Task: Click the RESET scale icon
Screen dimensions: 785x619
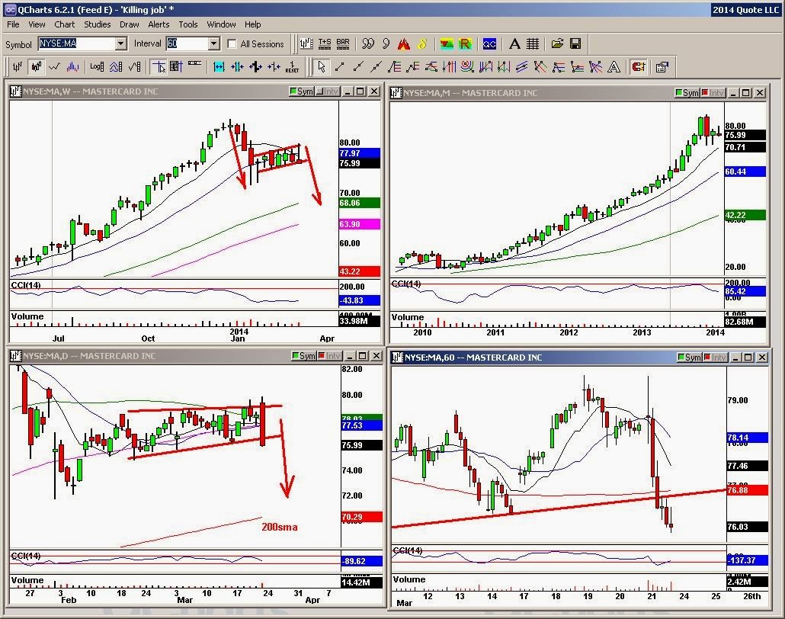Action: coord(293,66)
